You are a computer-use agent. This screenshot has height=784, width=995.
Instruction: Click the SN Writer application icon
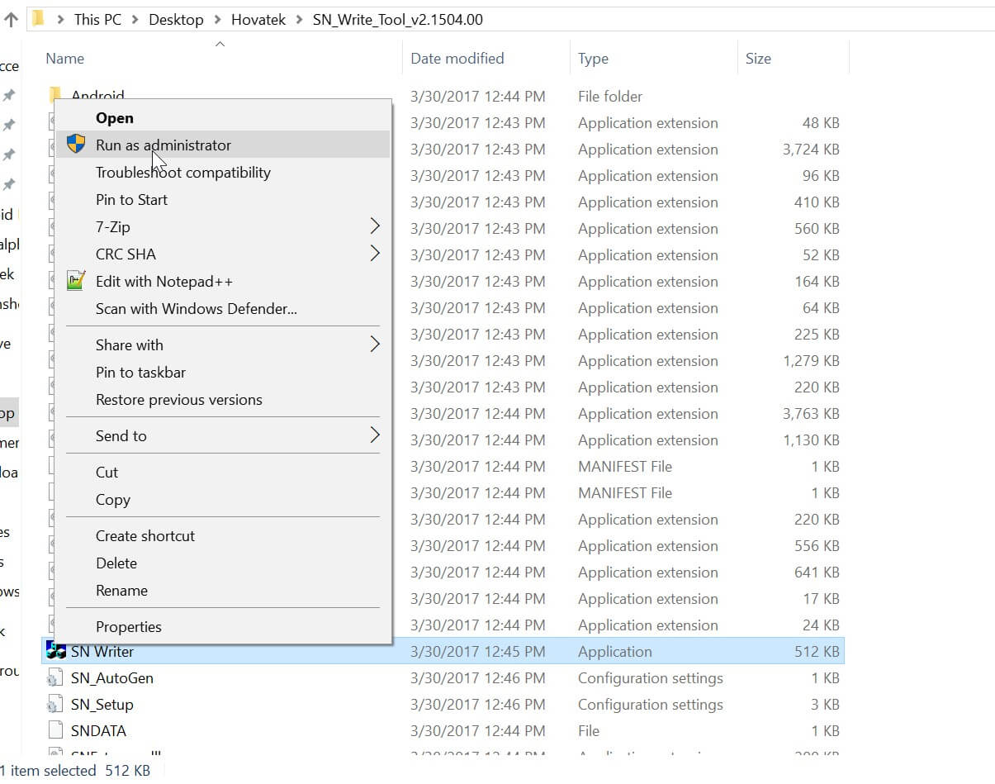(x=57, y=651)
